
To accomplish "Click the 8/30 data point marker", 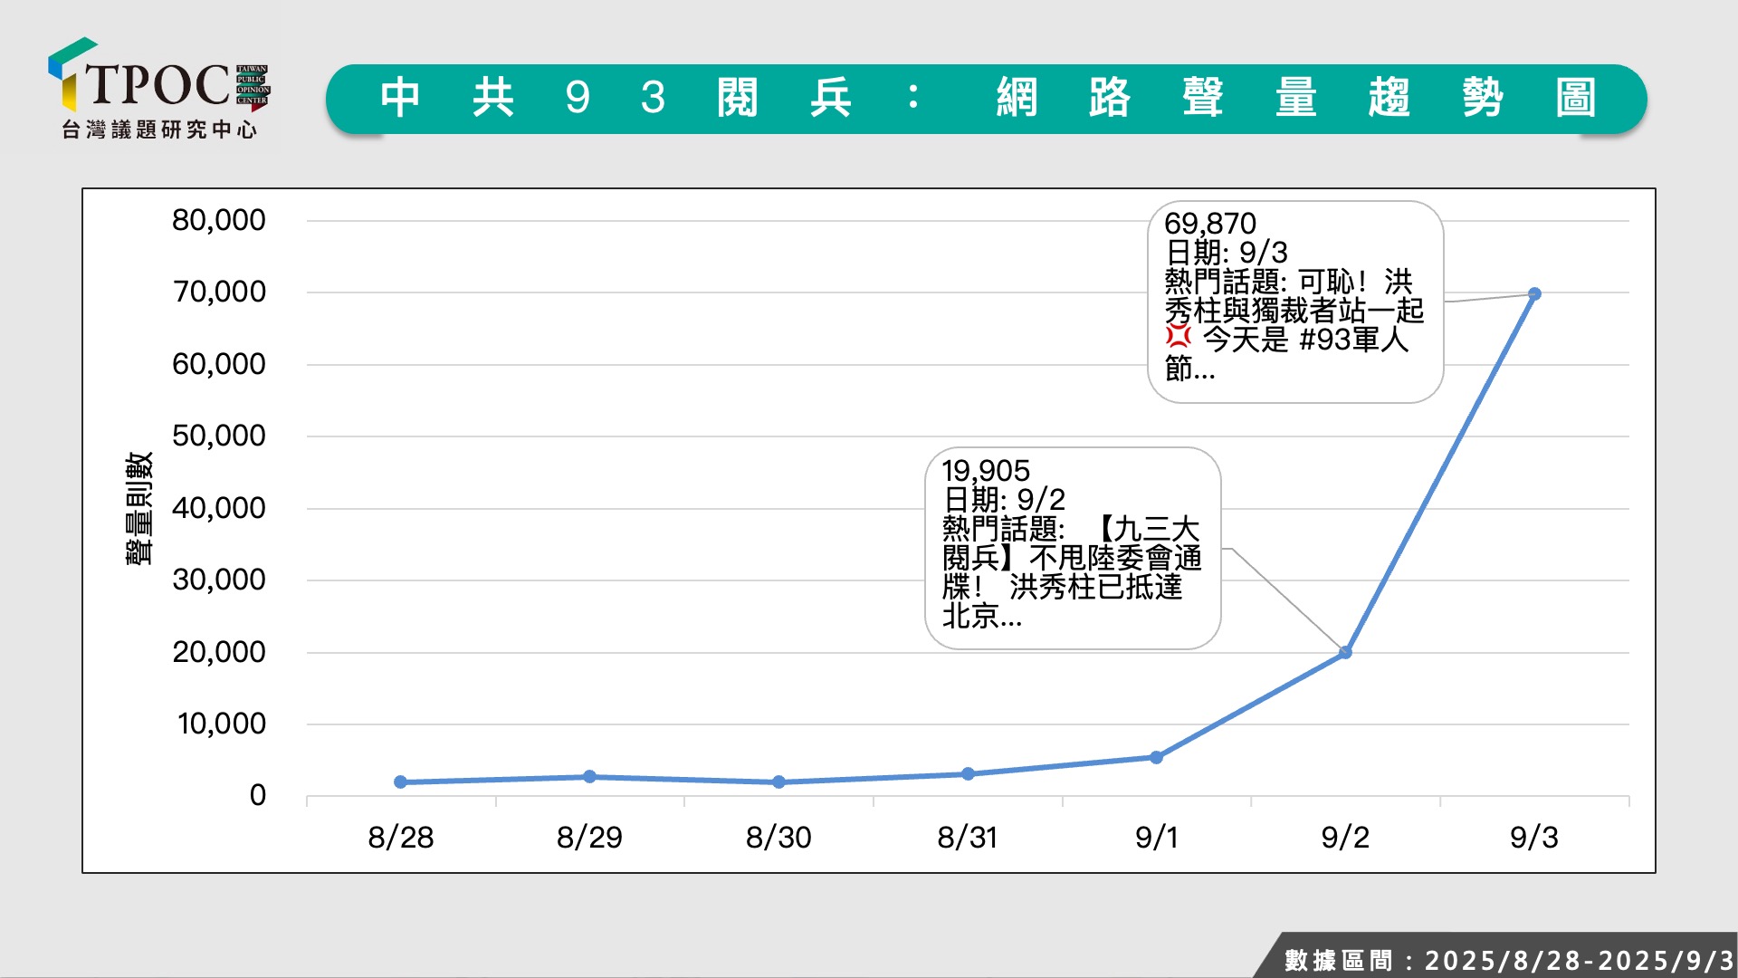I will pos(778,781).
